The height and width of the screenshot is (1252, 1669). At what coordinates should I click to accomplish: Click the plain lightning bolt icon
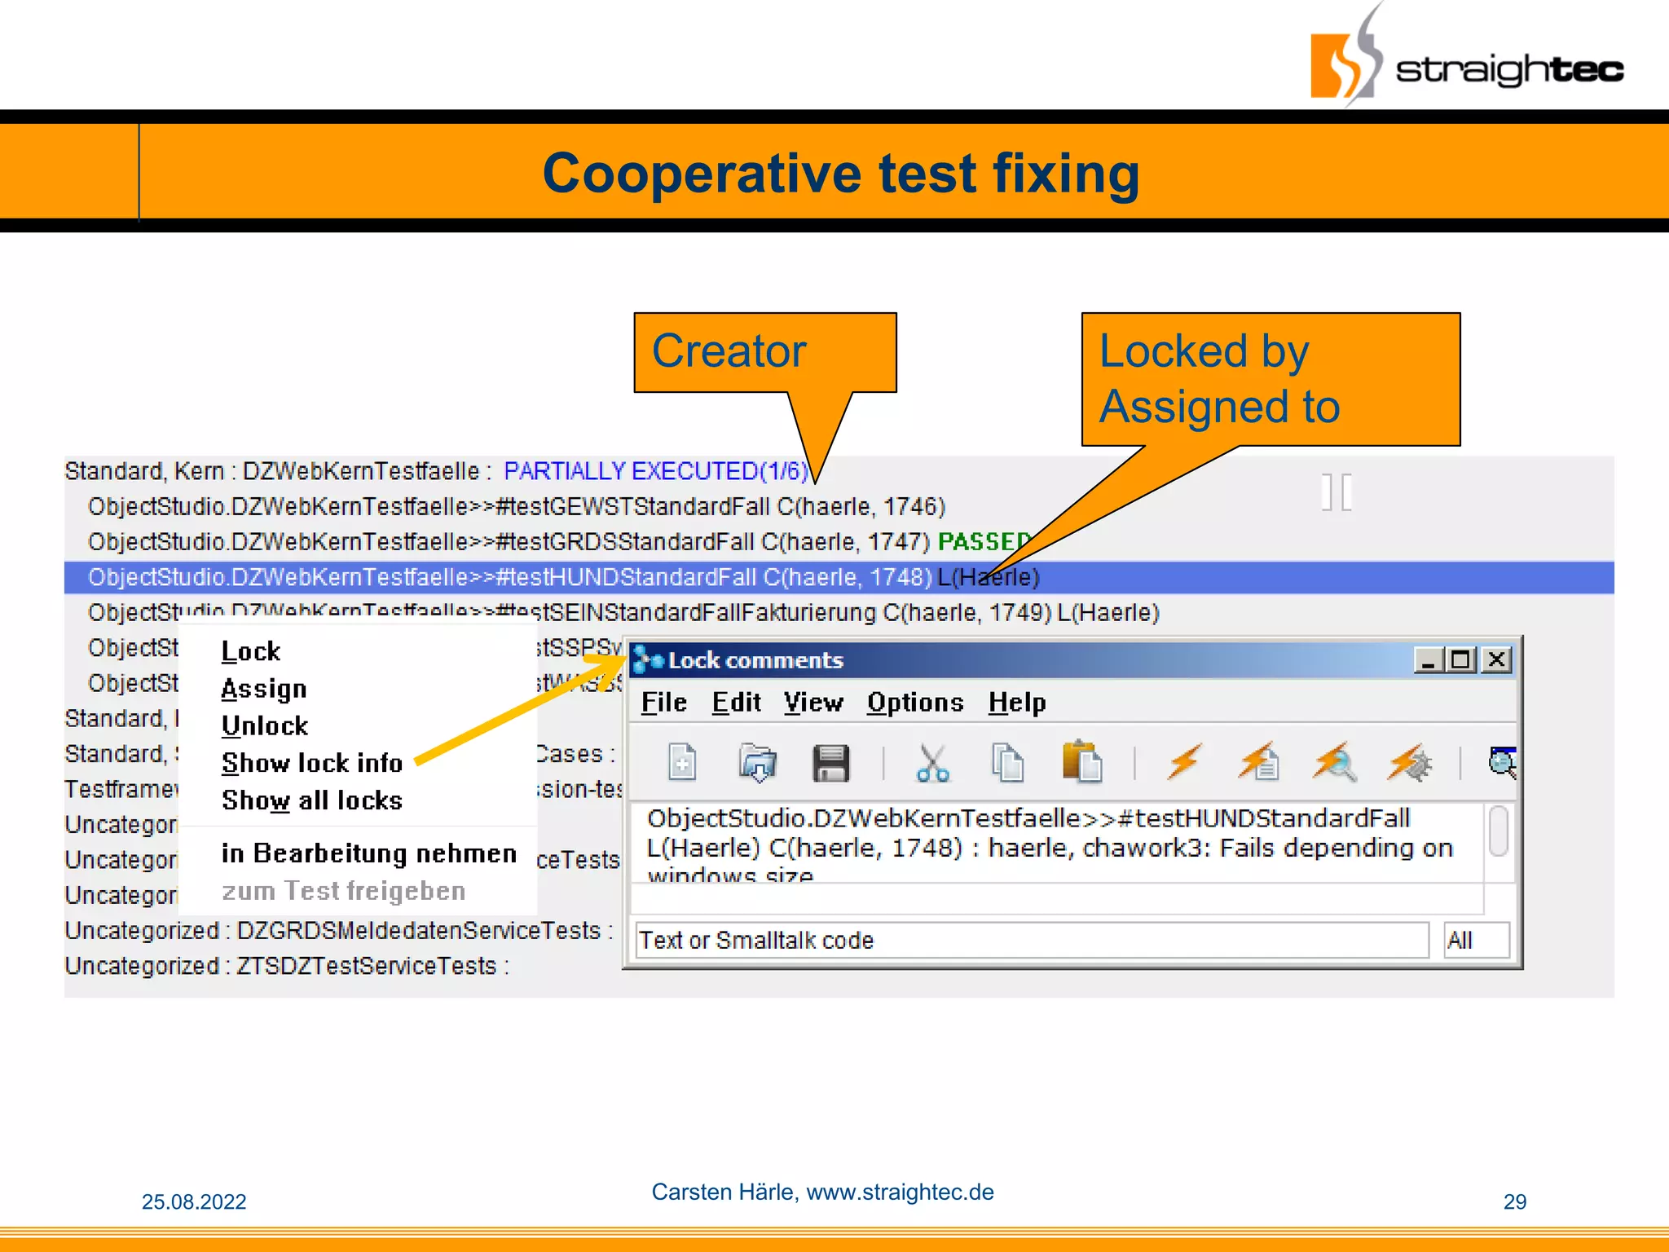[1183, 763]
